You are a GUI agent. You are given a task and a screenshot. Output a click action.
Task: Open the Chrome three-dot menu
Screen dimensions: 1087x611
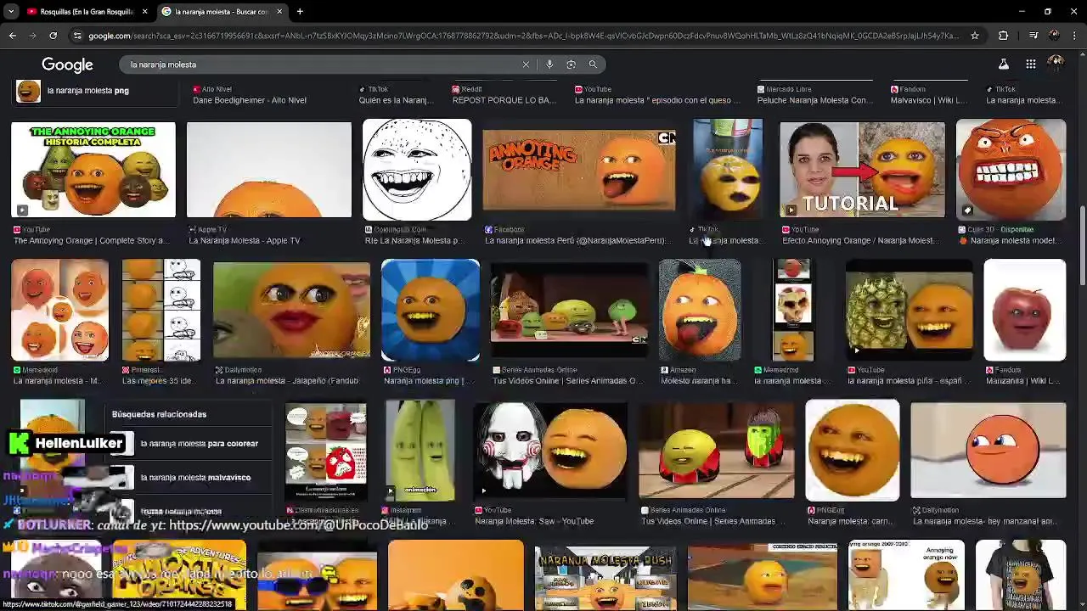[1074, 36]
